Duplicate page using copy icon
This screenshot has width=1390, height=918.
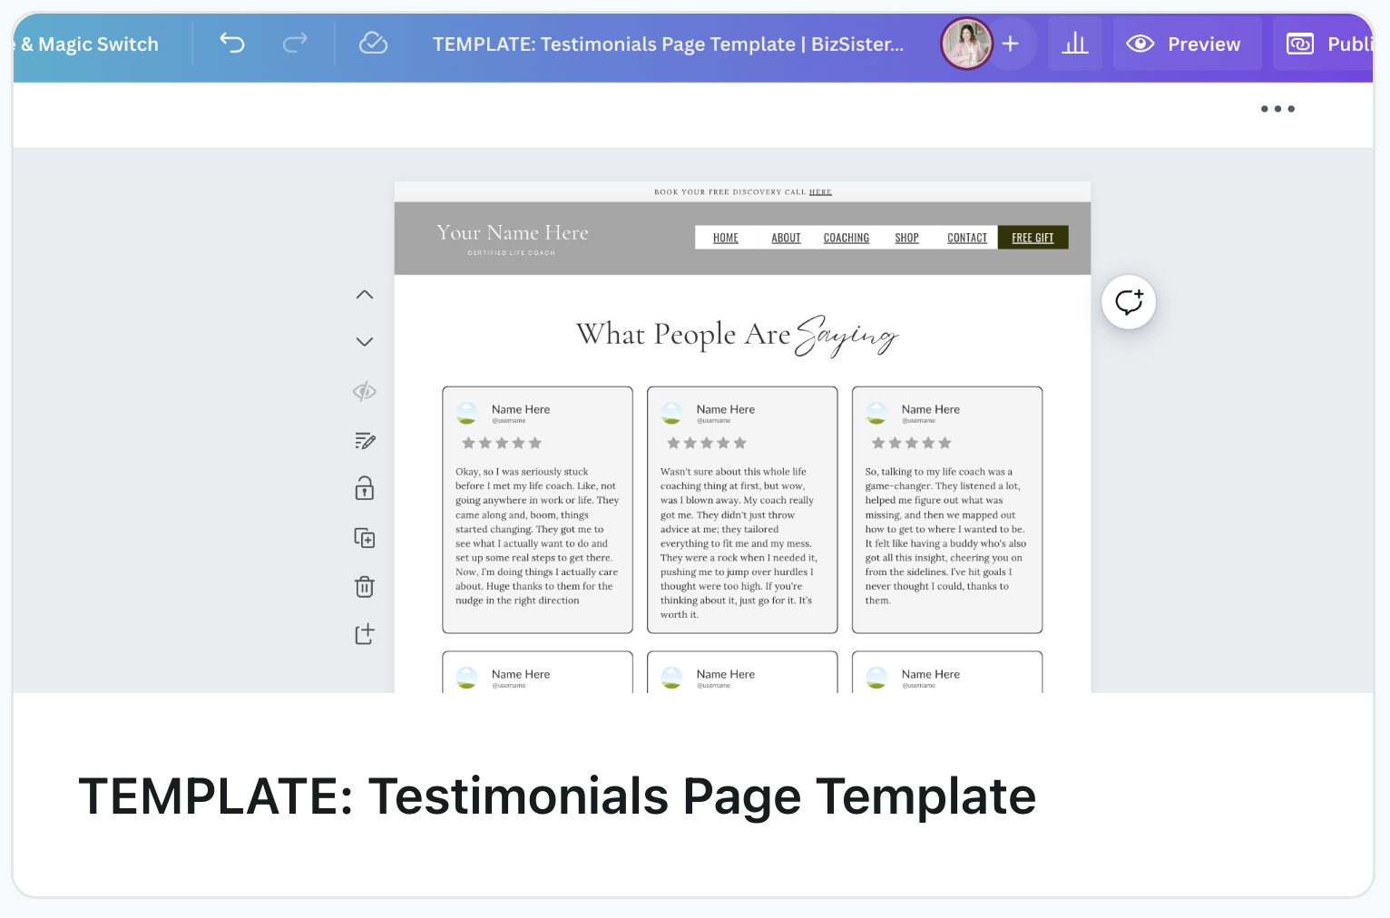pos(365,538)
